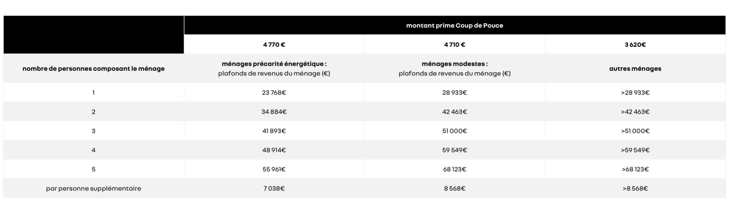Click the 3 620€ prime amount cell
741x212 pixels.
(635, 45)
